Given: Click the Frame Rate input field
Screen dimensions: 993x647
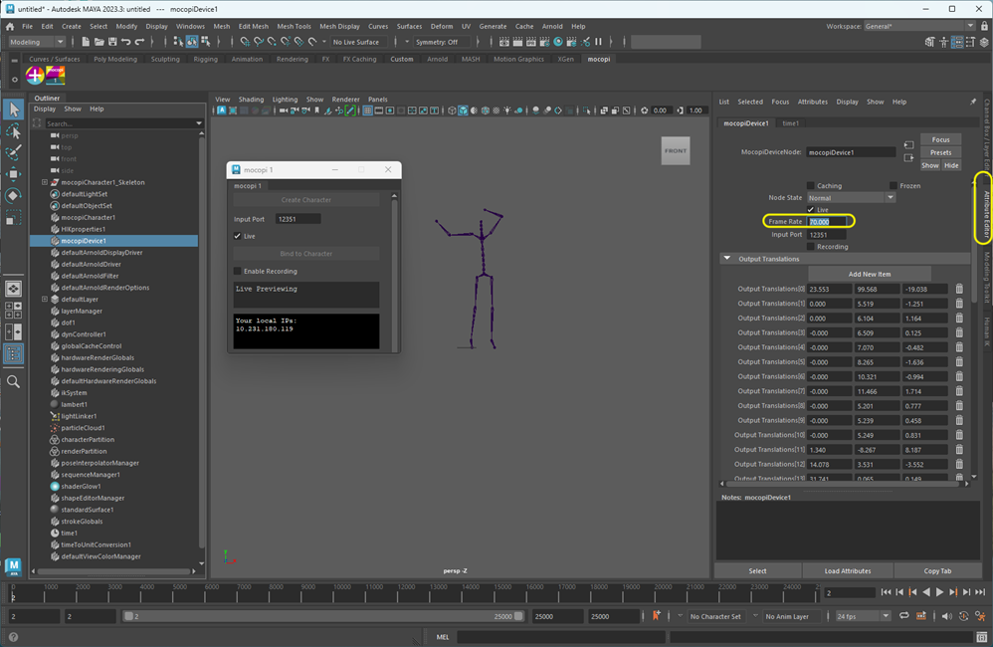Looking at the screenshot, I should click(828, 222).
